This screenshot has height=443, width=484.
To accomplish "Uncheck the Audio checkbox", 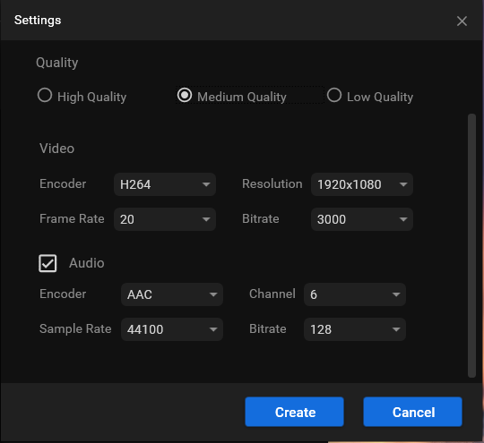I will (x=48, y=263).
